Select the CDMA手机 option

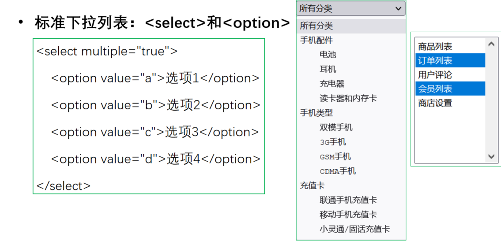351,171
